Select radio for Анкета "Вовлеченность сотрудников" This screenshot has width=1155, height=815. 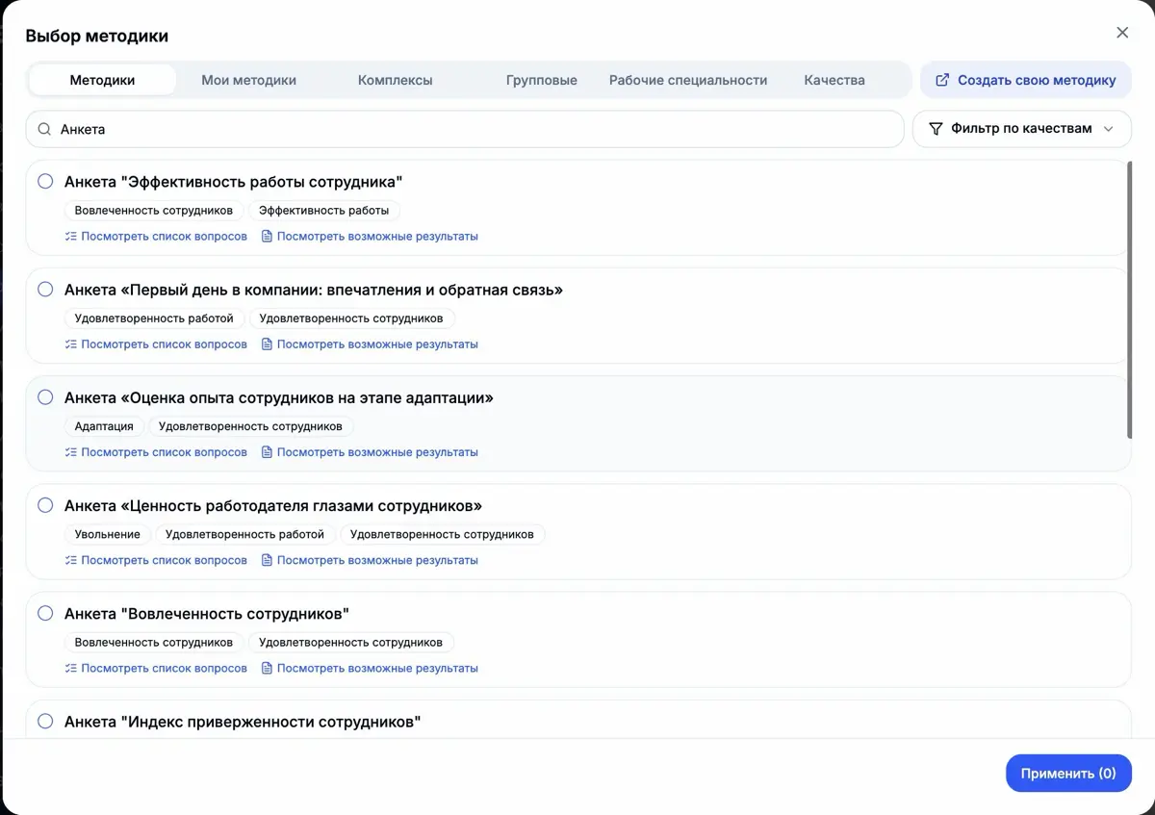(x=45, y=613)
